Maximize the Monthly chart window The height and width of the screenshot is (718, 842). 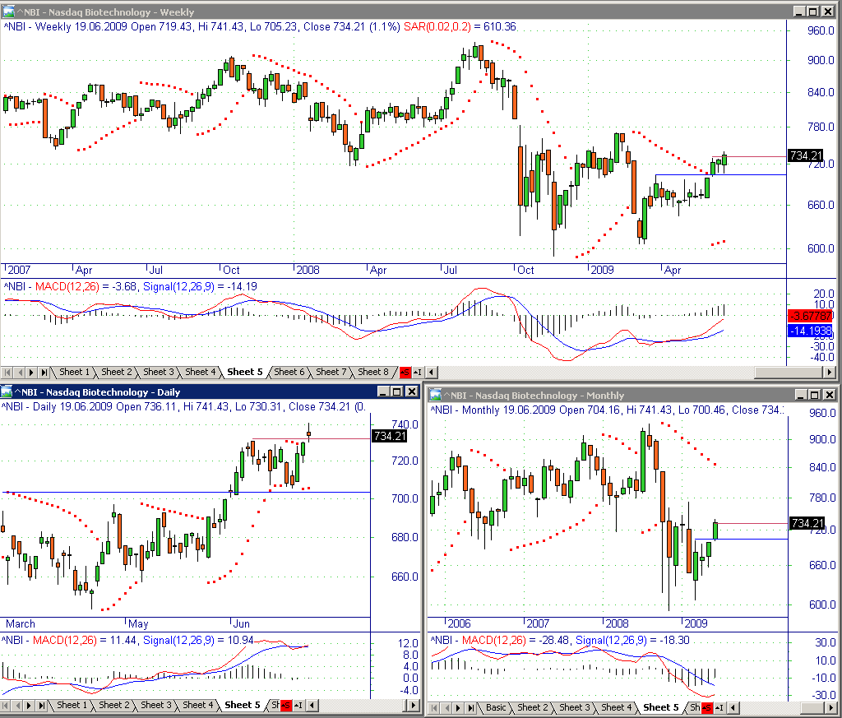815,395
